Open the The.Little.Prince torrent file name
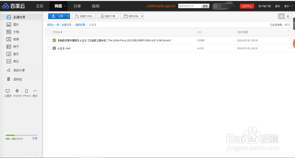The height and width of the screenshot is (158, 295). (114, 40)
